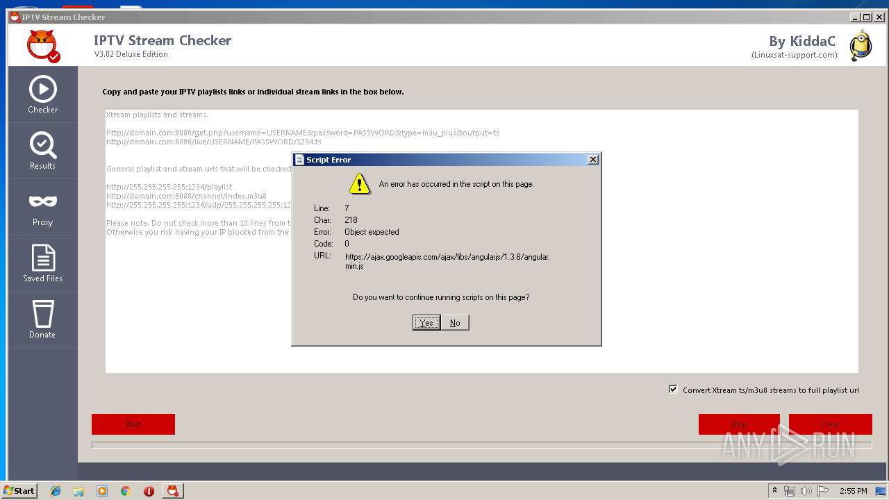Click the red Stop button

(x=739, y=424)
